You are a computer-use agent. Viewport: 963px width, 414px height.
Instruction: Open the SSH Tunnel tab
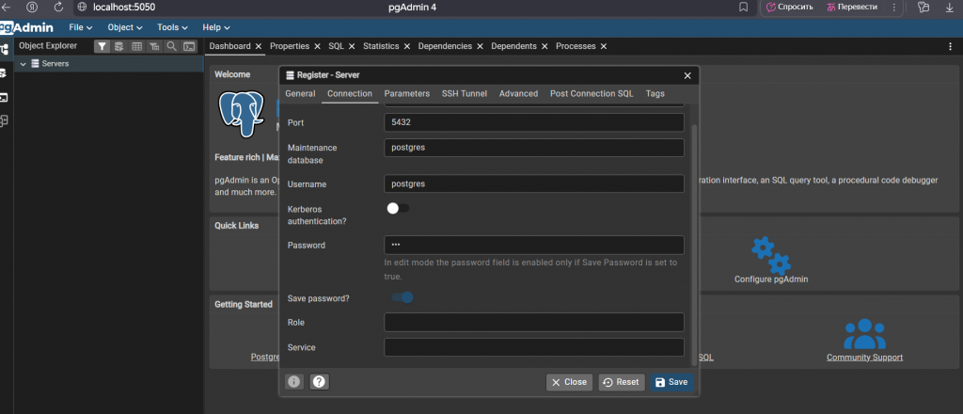click(x=465, y=93)
